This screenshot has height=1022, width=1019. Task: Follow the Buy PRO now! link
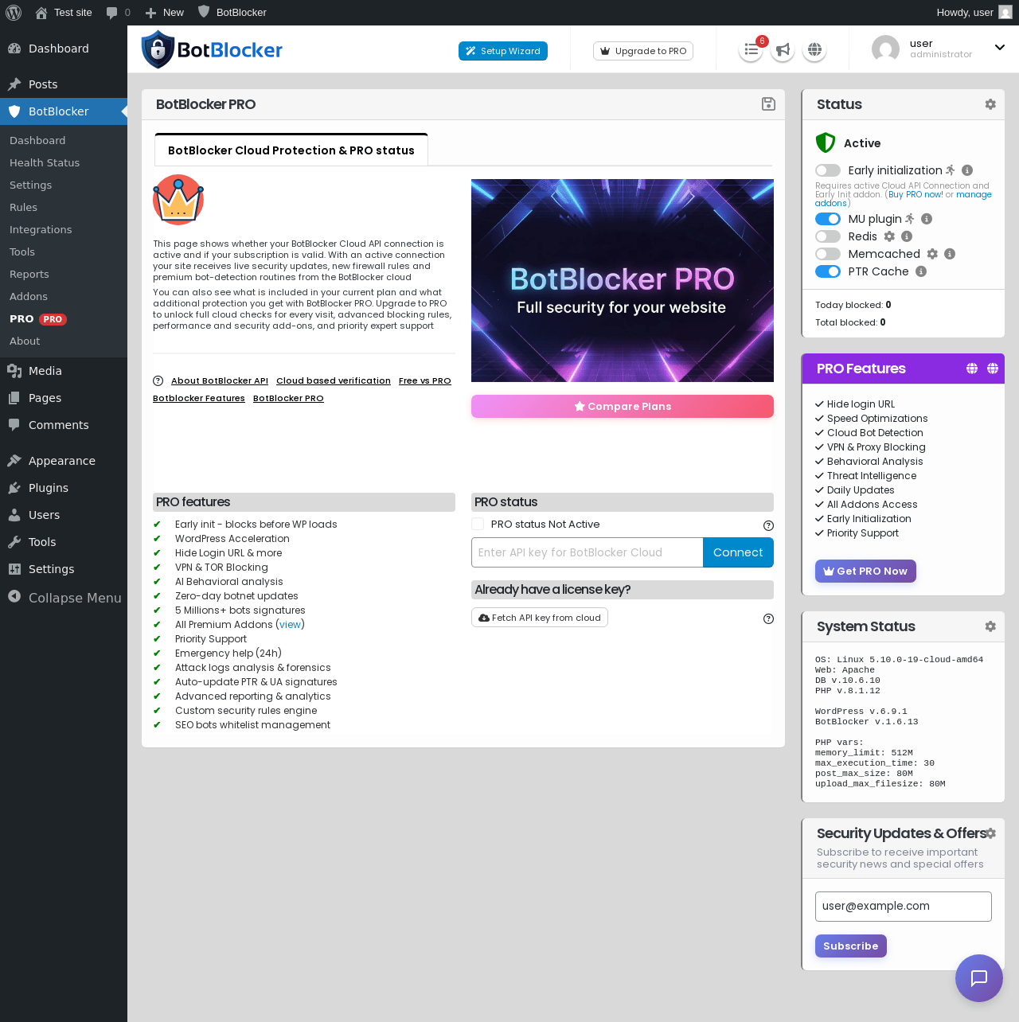916,194
